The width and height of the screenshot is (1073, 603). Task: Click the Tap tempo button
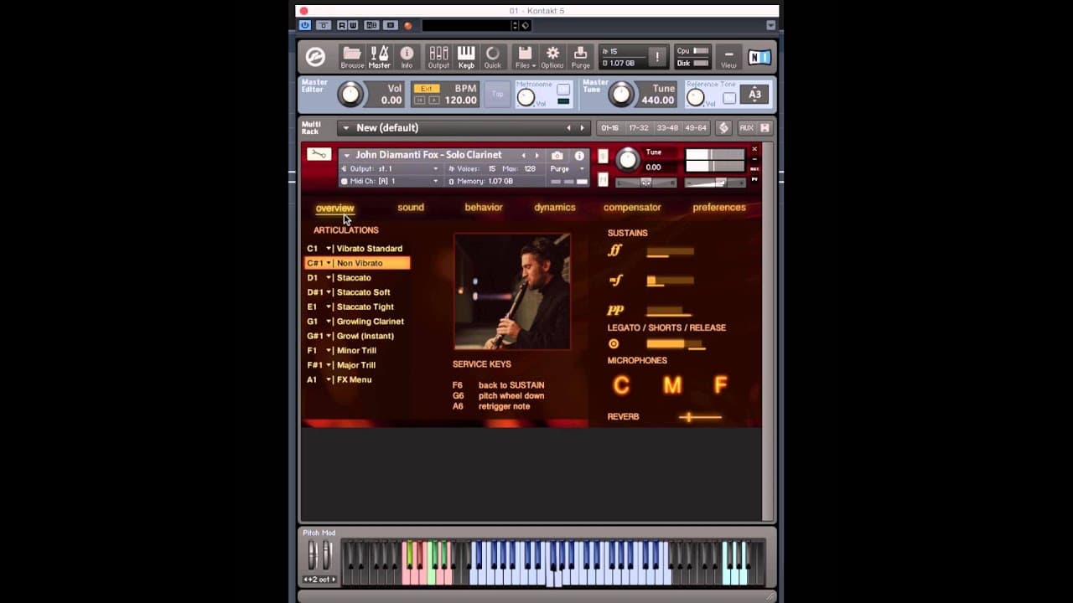point(497,94)
